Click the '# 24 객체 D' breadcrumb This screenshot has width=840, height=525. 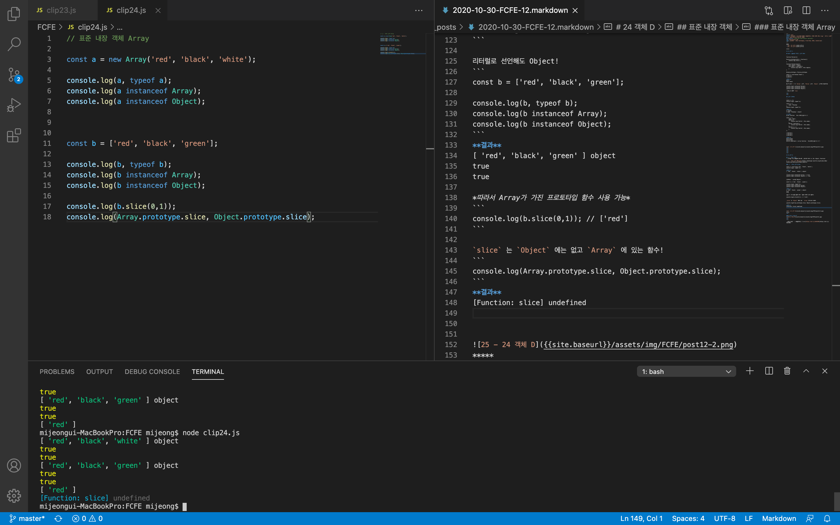629,27
